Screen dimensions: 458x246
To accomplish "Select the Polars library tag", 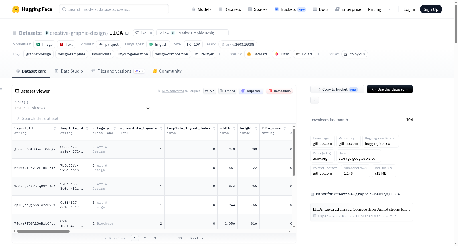I will [x=304, y=54].
